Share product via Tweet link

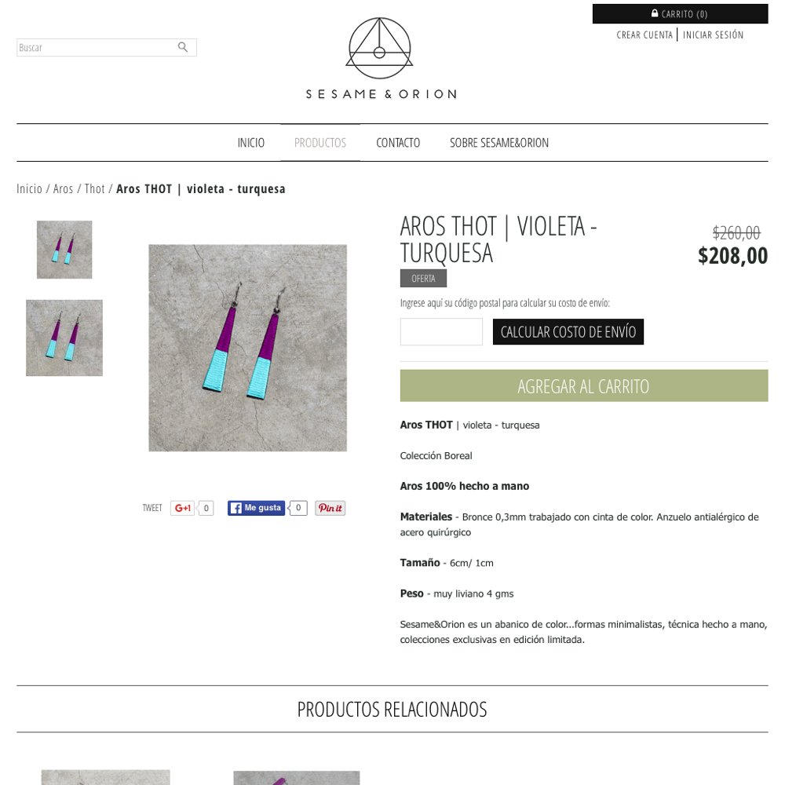coord(152,508)
